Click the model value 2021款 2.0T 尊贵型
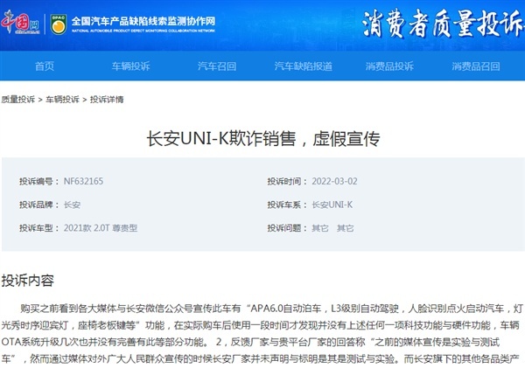Viewport: 525px width, 368px height. click(101, 228)
